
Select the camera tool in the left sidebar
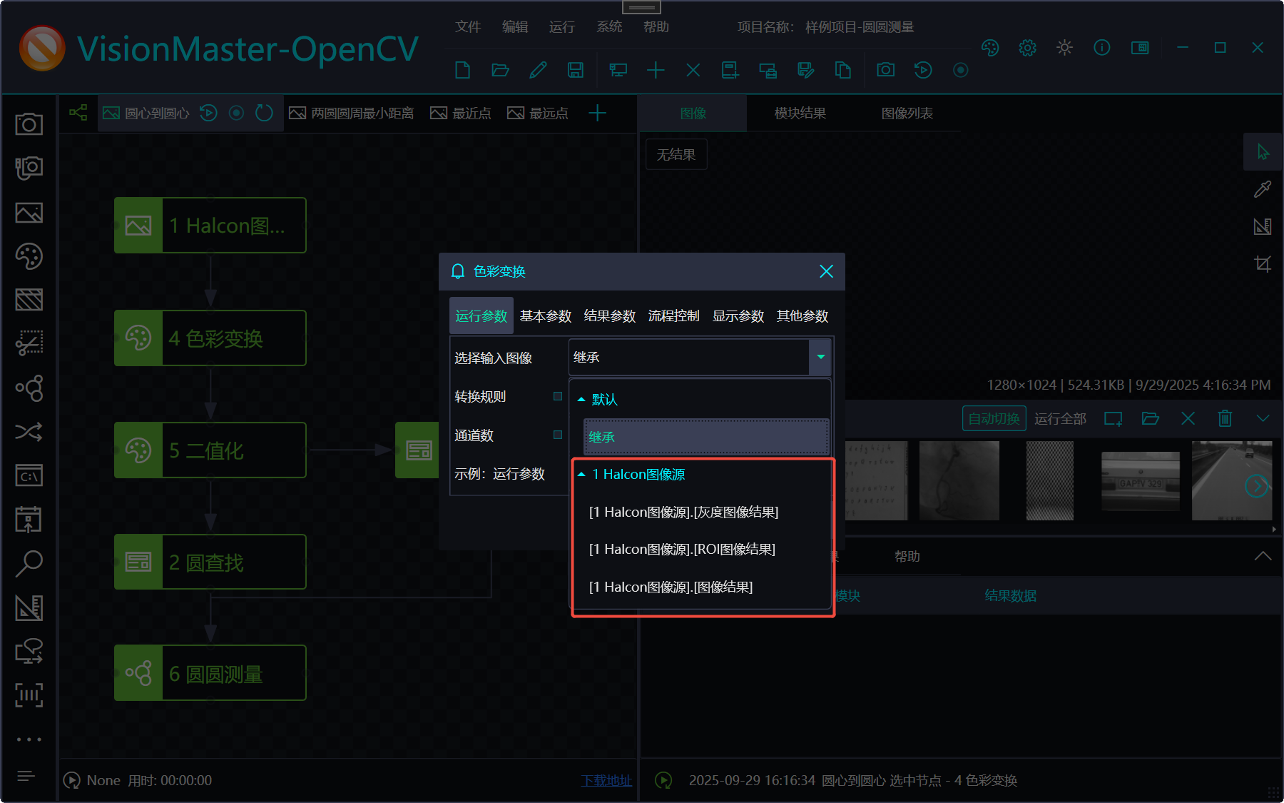click(29, 124)
